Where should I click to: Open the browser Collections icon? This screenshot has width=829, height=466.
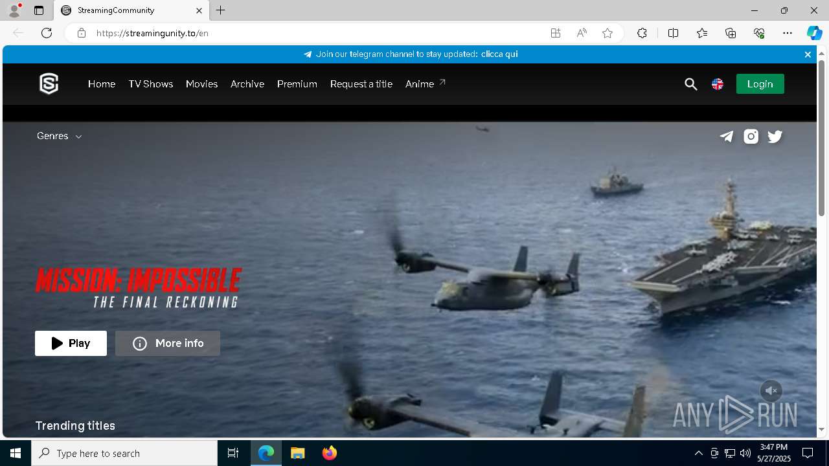pos(731,33)
